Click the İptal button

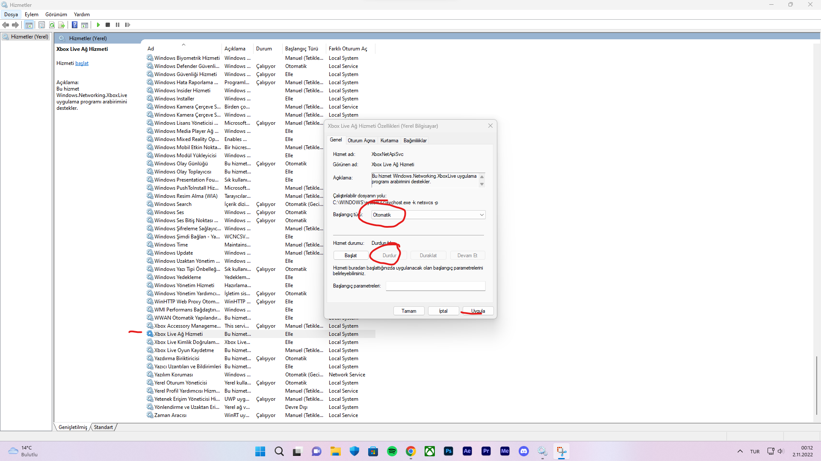pos(443,311)
